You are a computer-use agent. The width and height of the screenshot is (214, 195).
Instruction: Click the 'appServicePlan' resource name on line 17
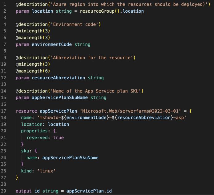pyautogui.click(x=58, y=111)
